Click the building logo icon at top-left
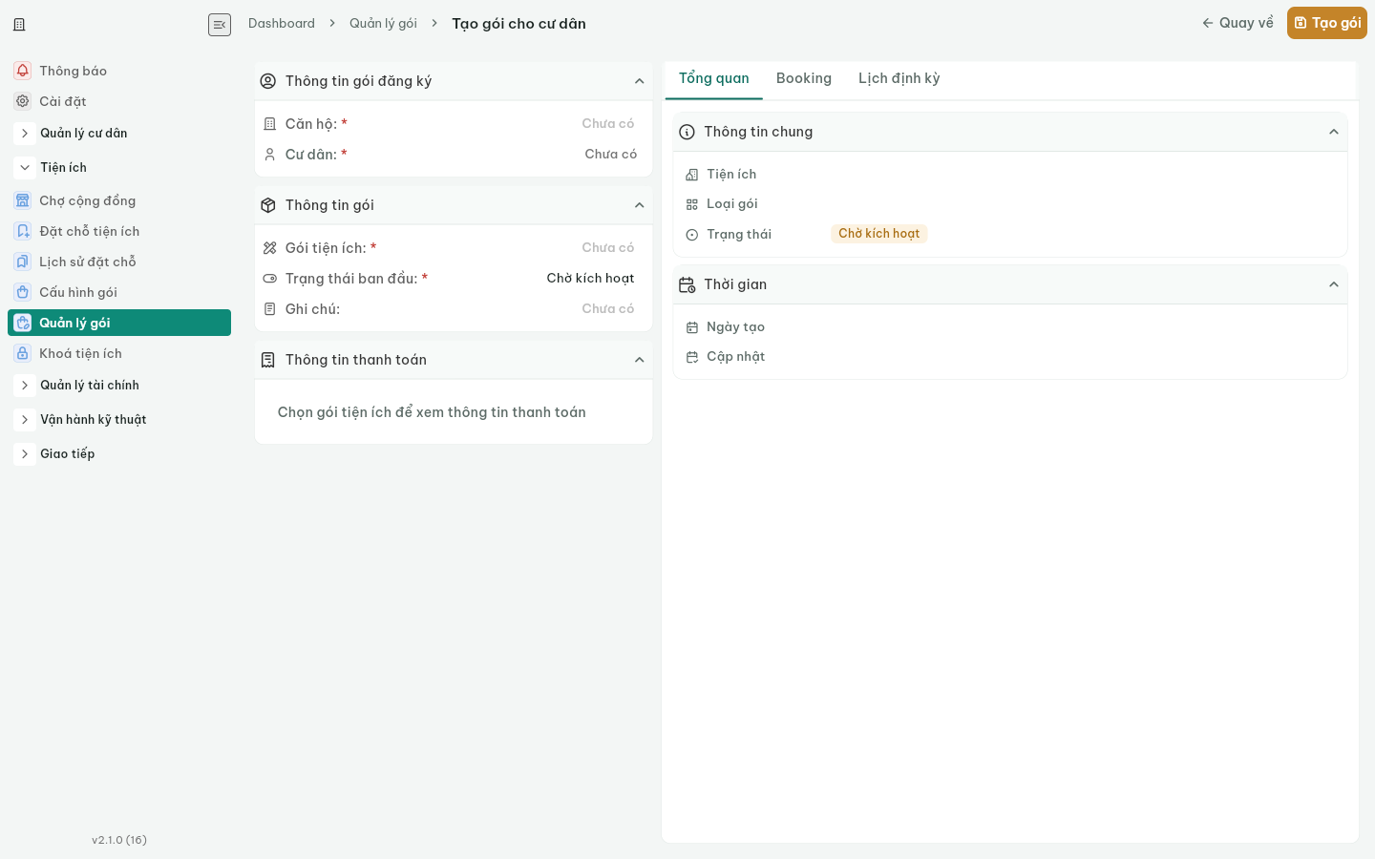The image size is (1375, 859). coord(19,25)
